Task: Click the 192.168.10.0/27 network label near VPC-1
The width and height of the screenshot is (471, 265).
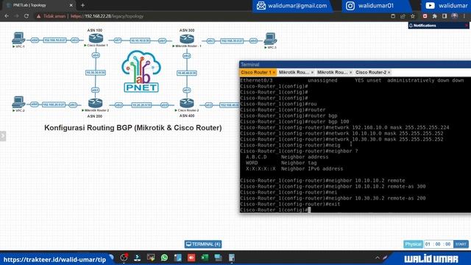Action: point(54,40)
